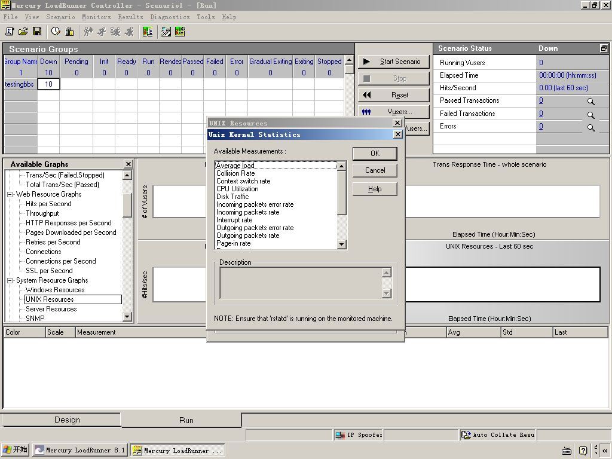Select Connections per Second graph
Image resolution: width=612 pixels, height=459 pixels.
pyautogui.click(x=60, y=261)
